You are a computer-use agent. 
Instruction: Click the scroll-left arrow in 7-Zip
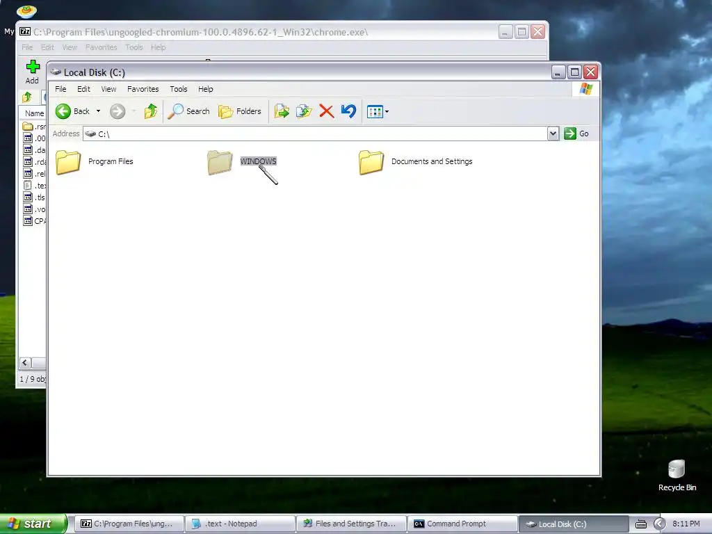[x=25, y=363]
